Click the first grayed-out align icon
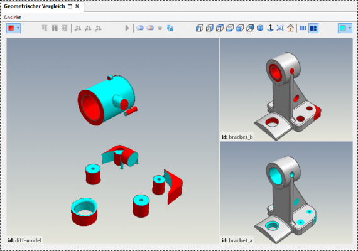This screenshot has height=251, width=358. (x=45, y=28)
